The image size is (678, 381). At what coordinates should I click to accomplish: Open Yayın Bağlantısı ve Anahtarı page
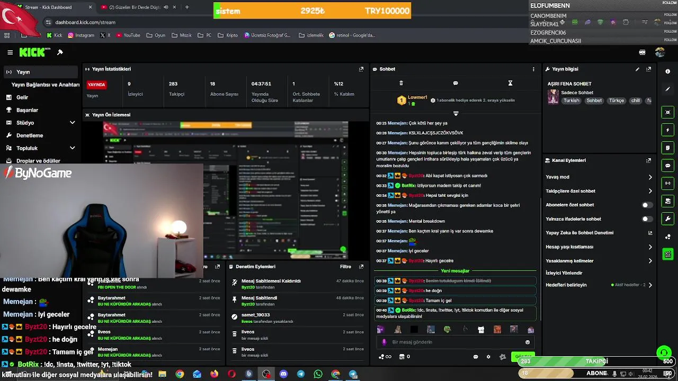[46, 85]
